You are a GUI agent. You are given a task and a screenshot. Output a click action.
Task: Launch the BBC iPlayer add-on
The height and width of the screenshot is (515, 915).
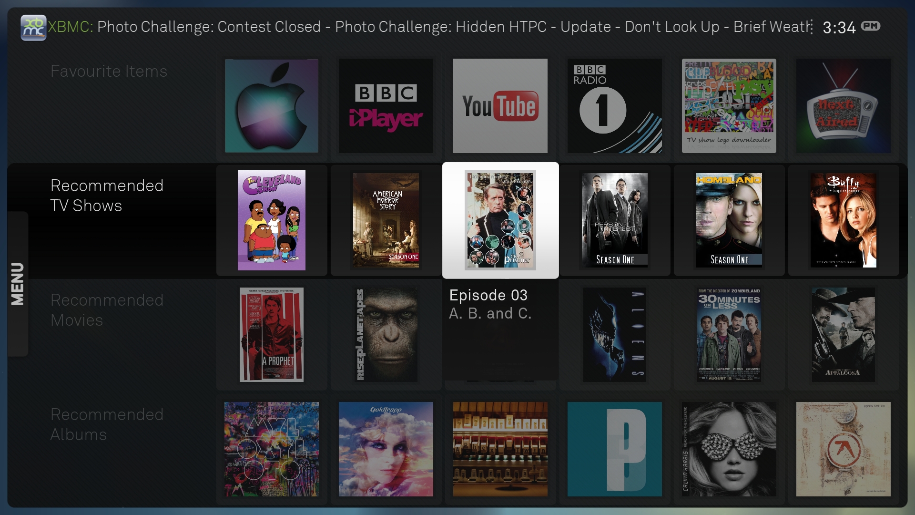(x=386, y=106)
